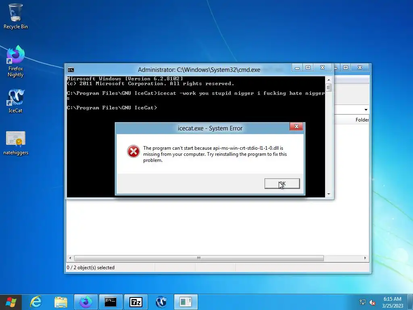Click the cmd scrollbar down arrow
This screenshot has width=413, height=310.
328,194
